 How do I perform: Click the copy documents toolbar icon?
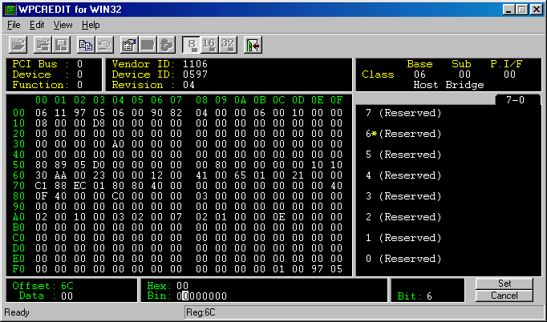(86, 45)
